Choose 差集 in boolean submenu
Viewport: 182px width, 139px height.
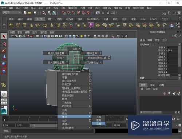[99, 120]
